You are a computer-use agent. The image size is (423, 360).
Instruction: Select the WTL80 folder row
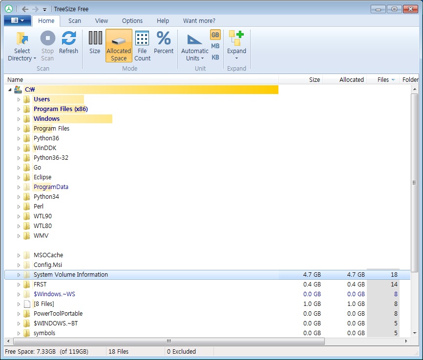(207, 226)
